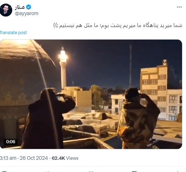Open the @ayyarom handle link
The width and height of the screenshot is (186, 172).
click(x=27, y=13)
